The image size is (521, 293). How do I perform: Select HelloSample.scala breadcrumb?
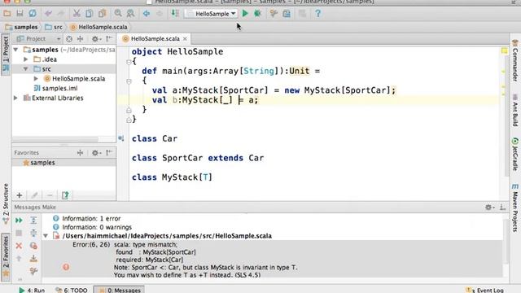pyautogui.click(x=99, y=27)
